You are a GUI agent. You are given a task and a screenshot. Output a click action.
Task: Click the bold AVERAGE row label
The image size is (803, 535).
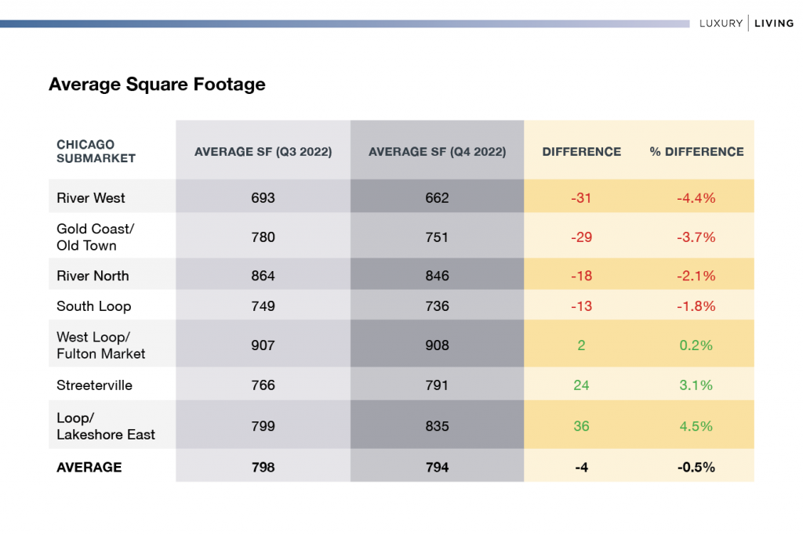click(x=89, y=468)
